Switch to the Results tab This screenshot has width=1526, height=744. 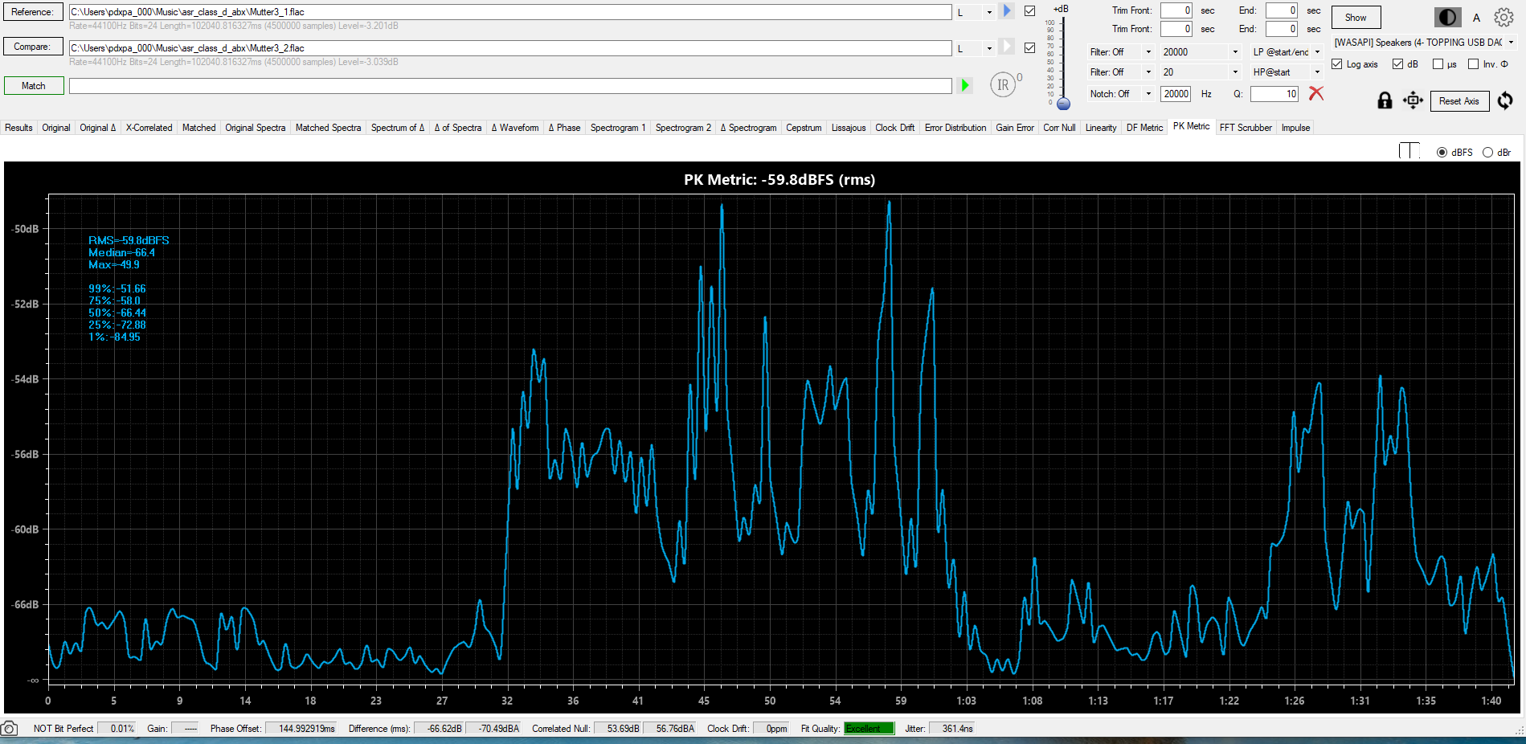click(x=18, y=127)
